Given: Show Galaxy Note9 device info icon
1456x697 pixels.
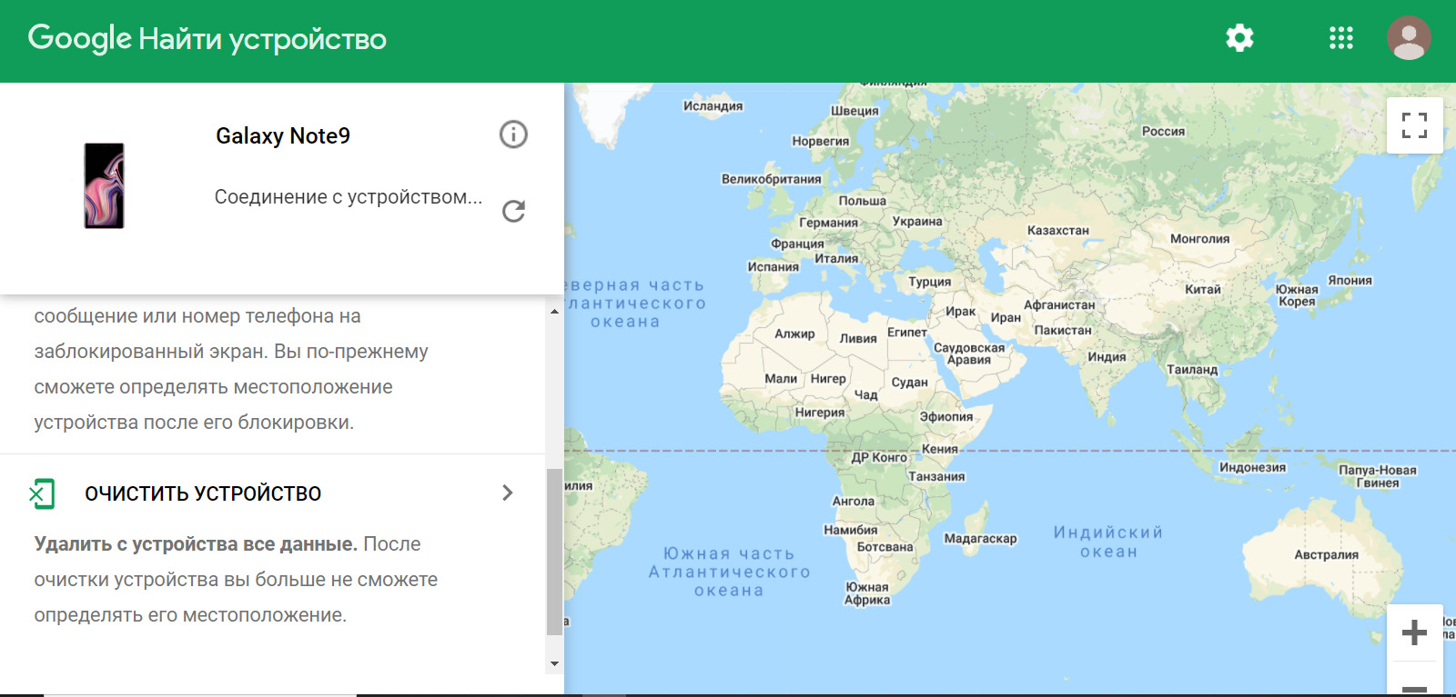Looking at the screenshot, I should click(513, 134).
